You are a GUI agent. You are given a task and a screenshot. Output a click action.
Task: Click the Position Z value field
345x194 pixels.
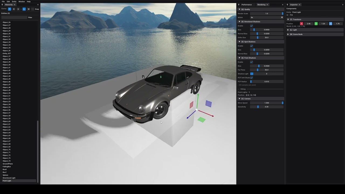point(338,24)
